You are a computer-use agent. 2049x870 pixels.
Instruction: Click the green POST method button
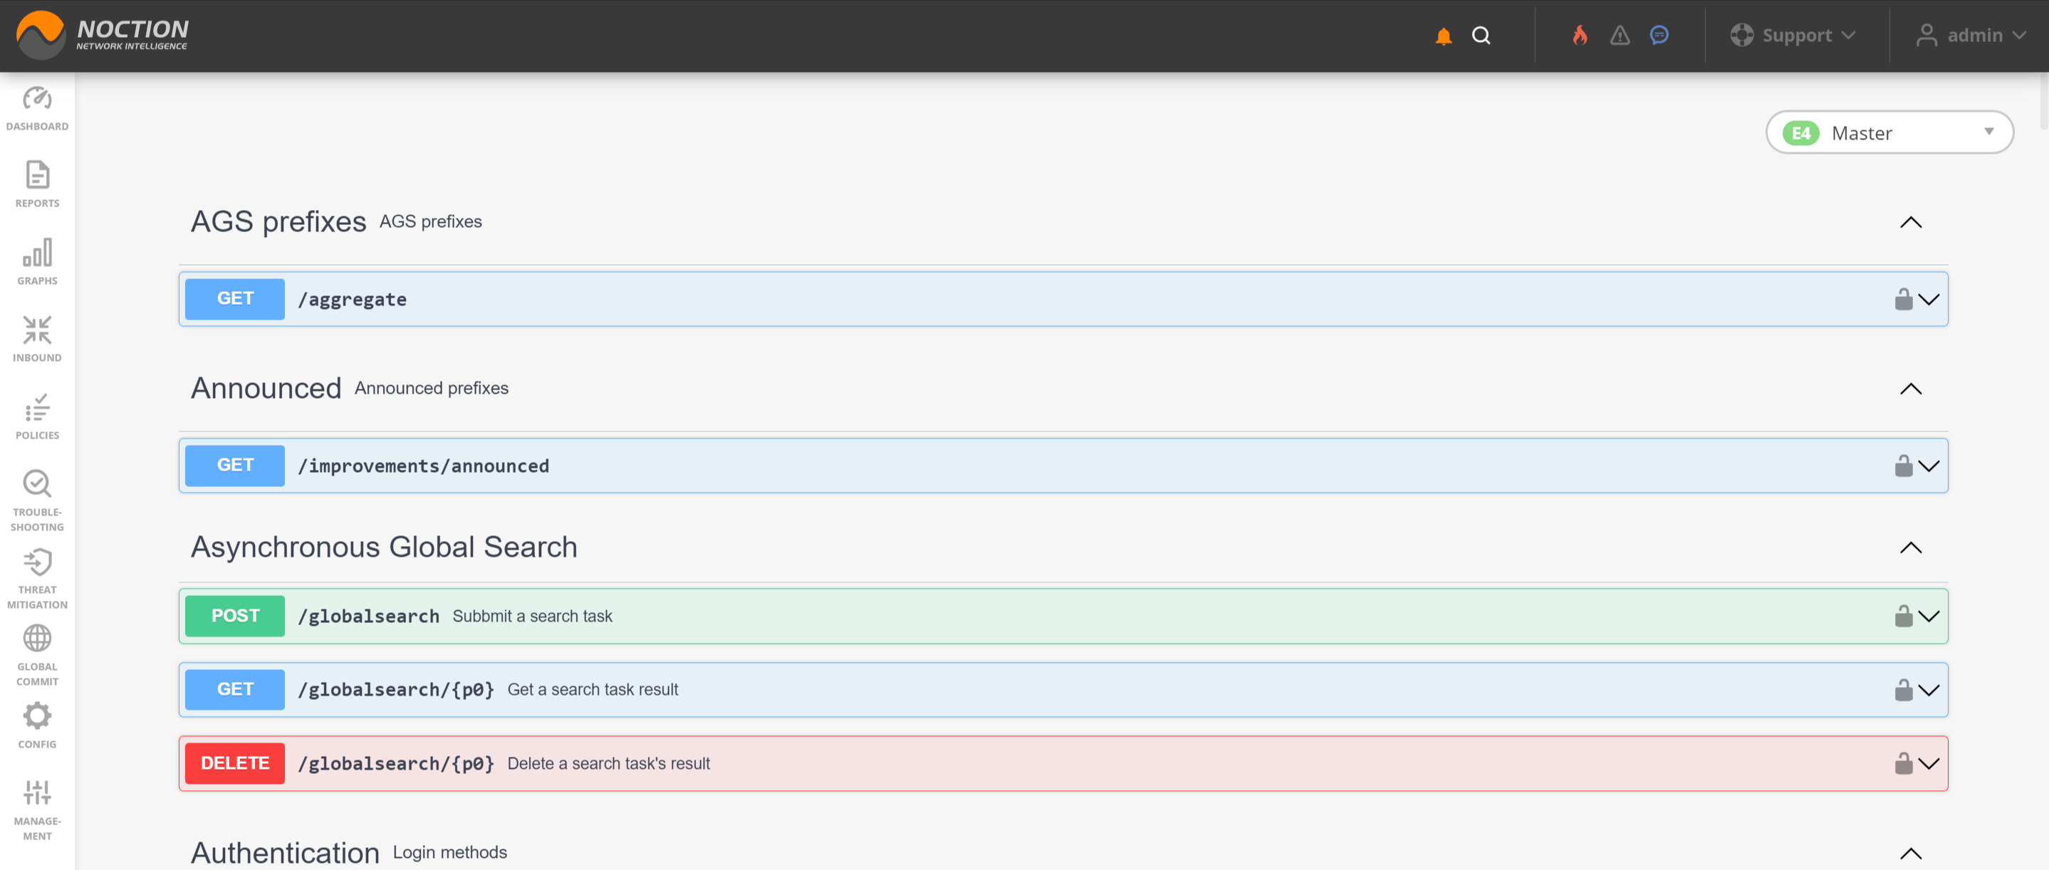pyautogui.click(x=234, y=616)
